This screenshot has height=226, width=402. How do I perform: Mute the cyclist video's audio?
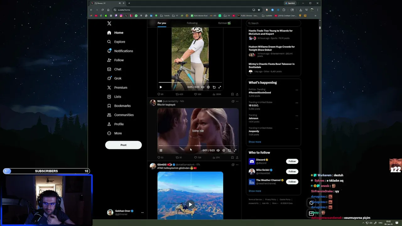(x=203, y=87)
